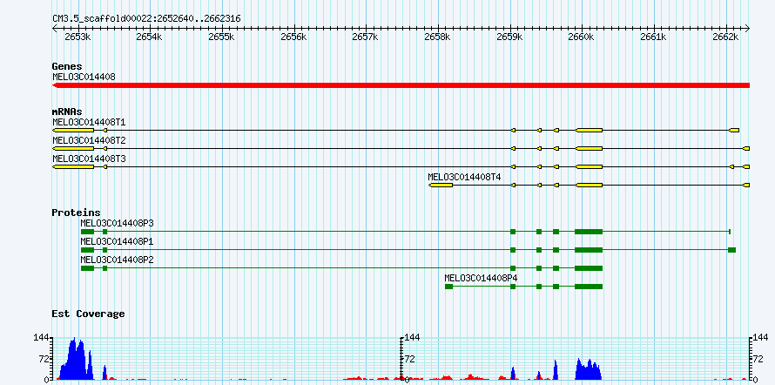Select the mRNAs track title
This screenshot has width=775, height=385.
tap(67, 111)
